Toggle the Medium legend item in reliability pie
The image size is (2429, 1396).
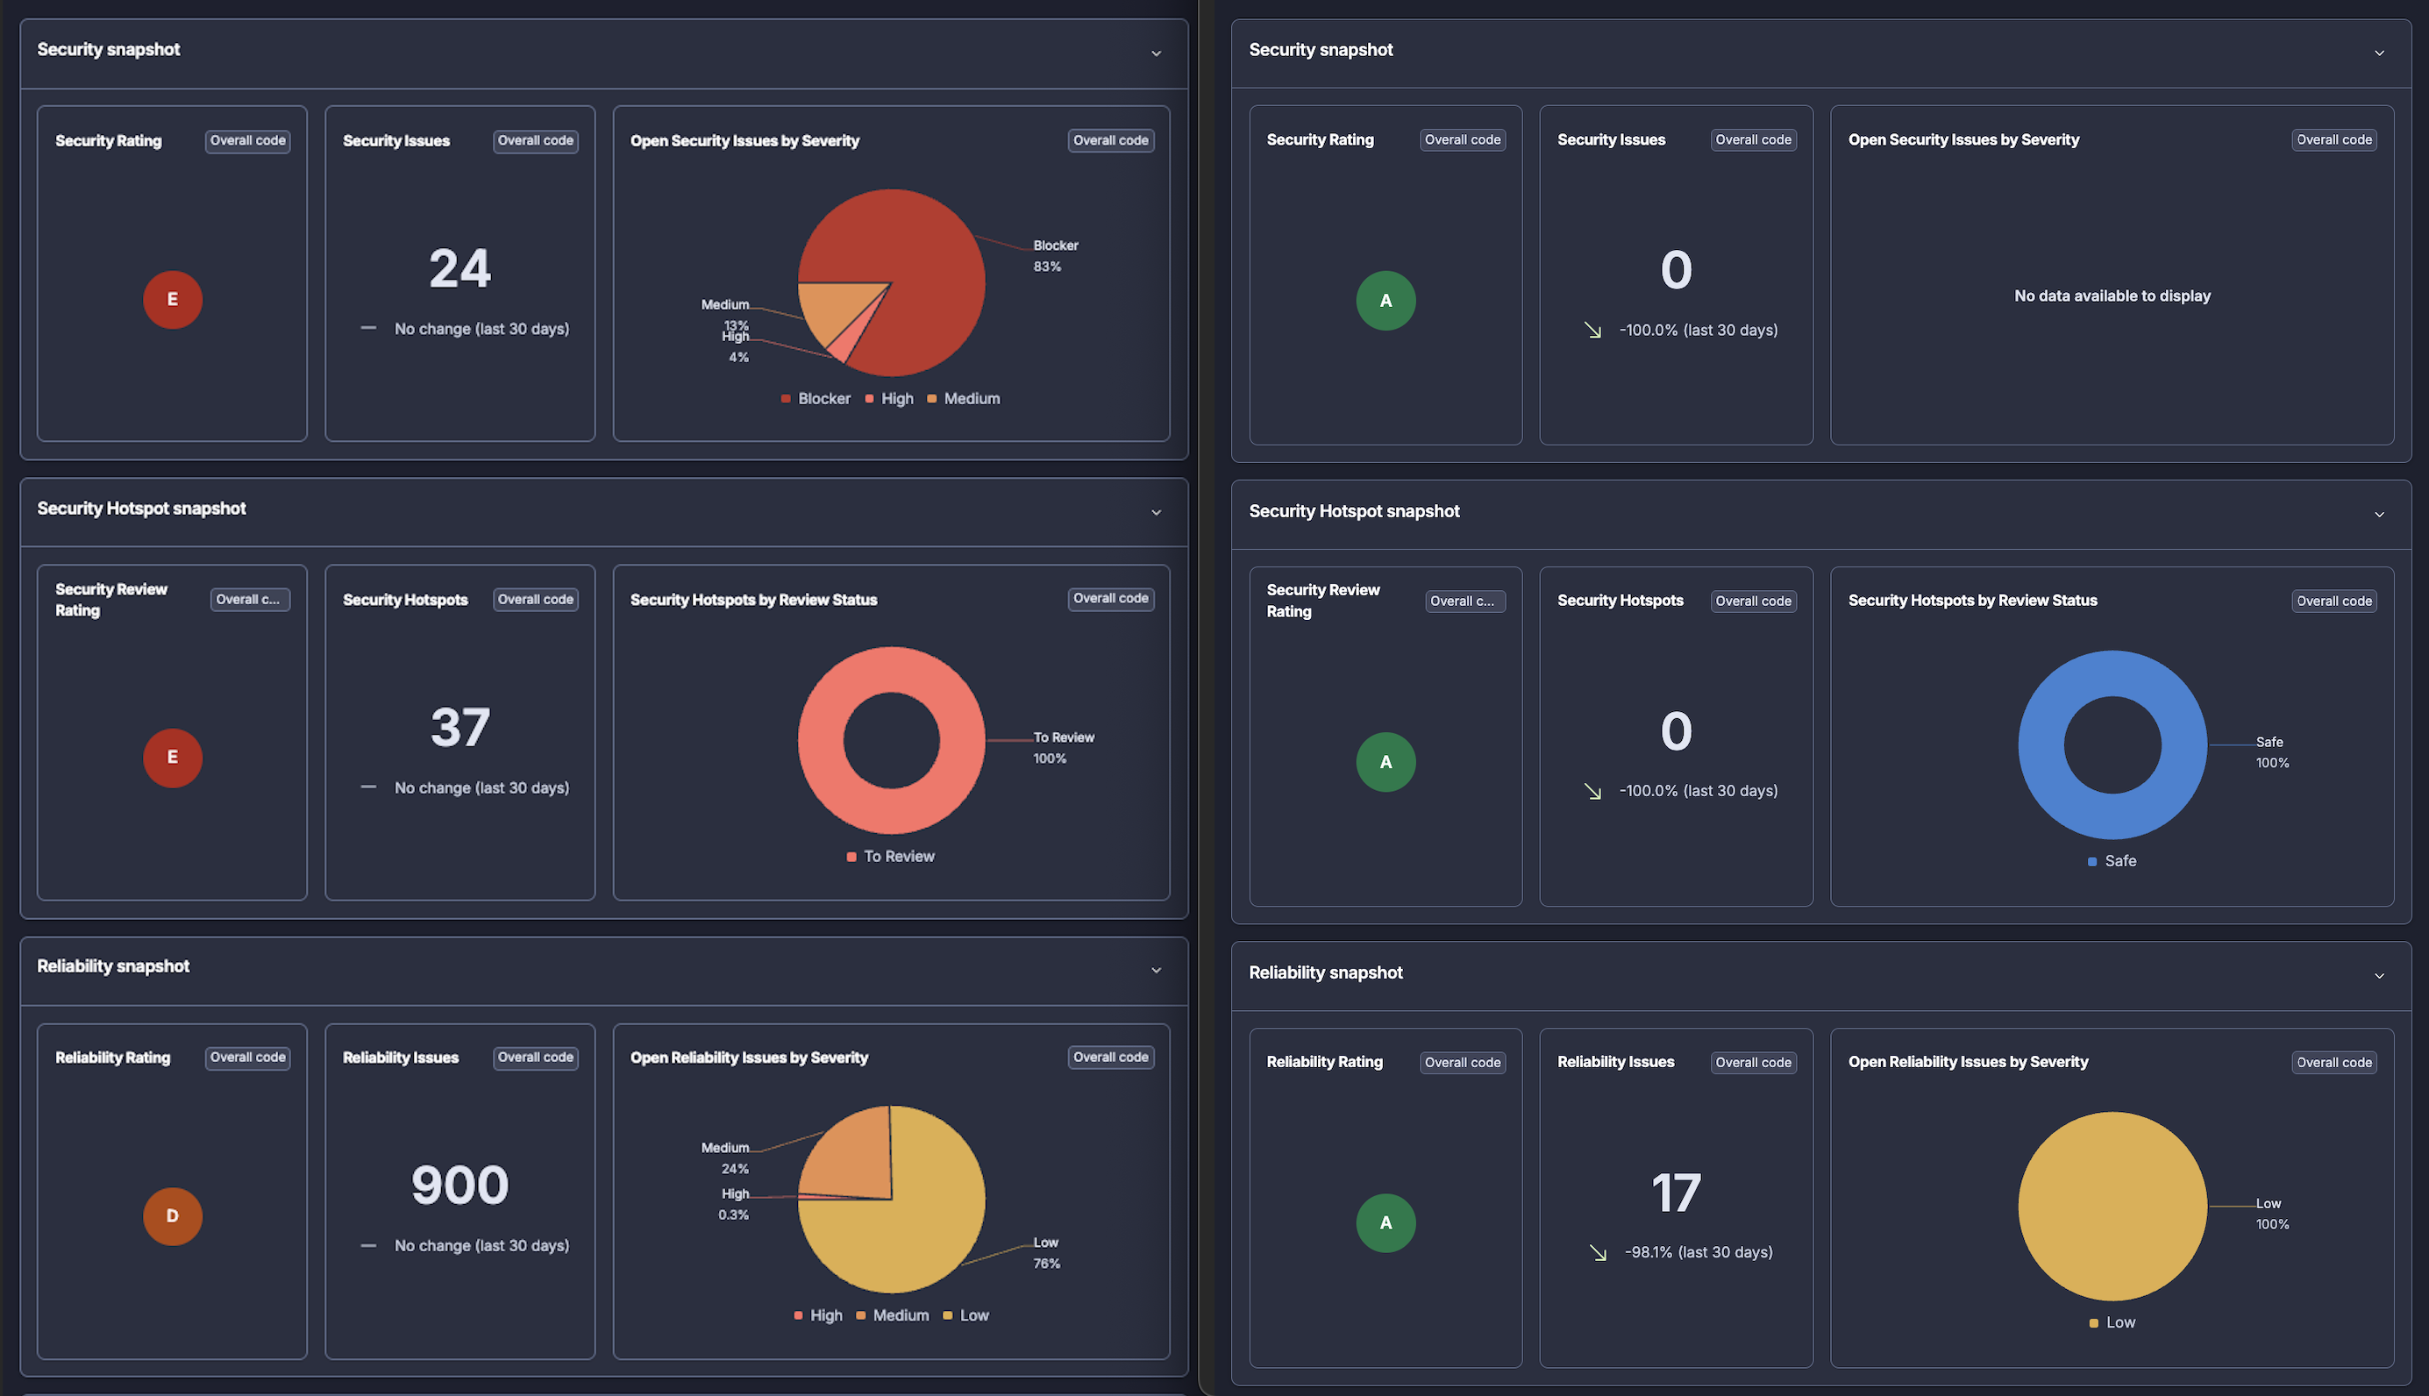[893, 1315]
